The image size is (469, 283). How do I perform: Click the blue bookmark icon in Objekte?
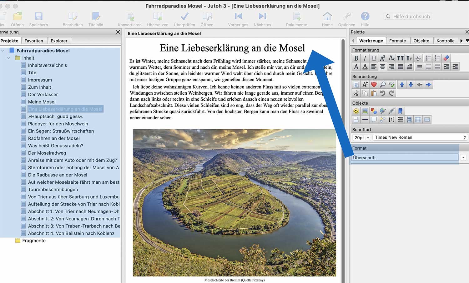point(401,111)
